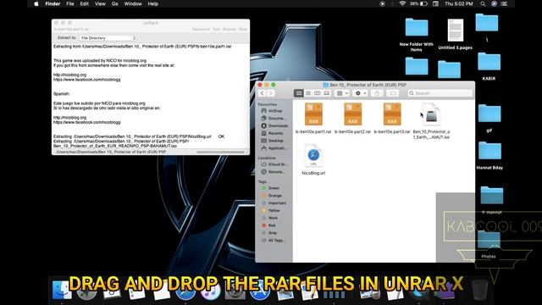Open Recents in Finder sidebar
The width and height of the screenshot is (542, 305).
coord(272,133)
